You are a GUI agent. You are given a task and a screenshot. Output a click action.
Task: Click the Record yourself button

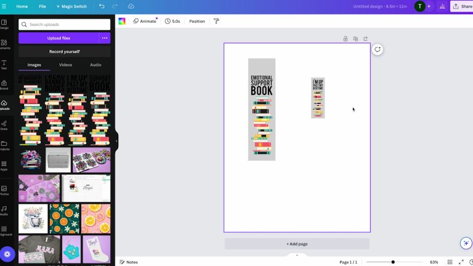tap(65, 52)
